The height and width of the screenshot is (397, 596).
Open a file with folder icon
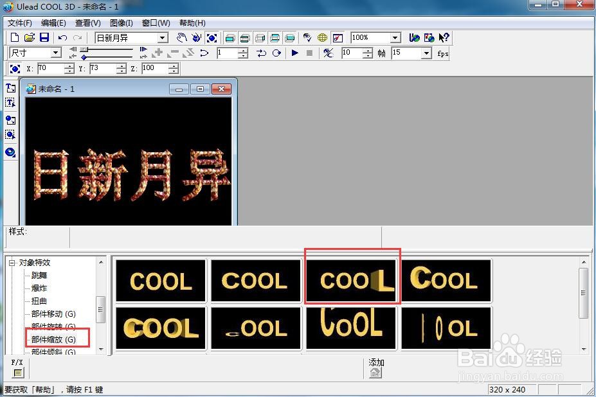pos(30,38)
